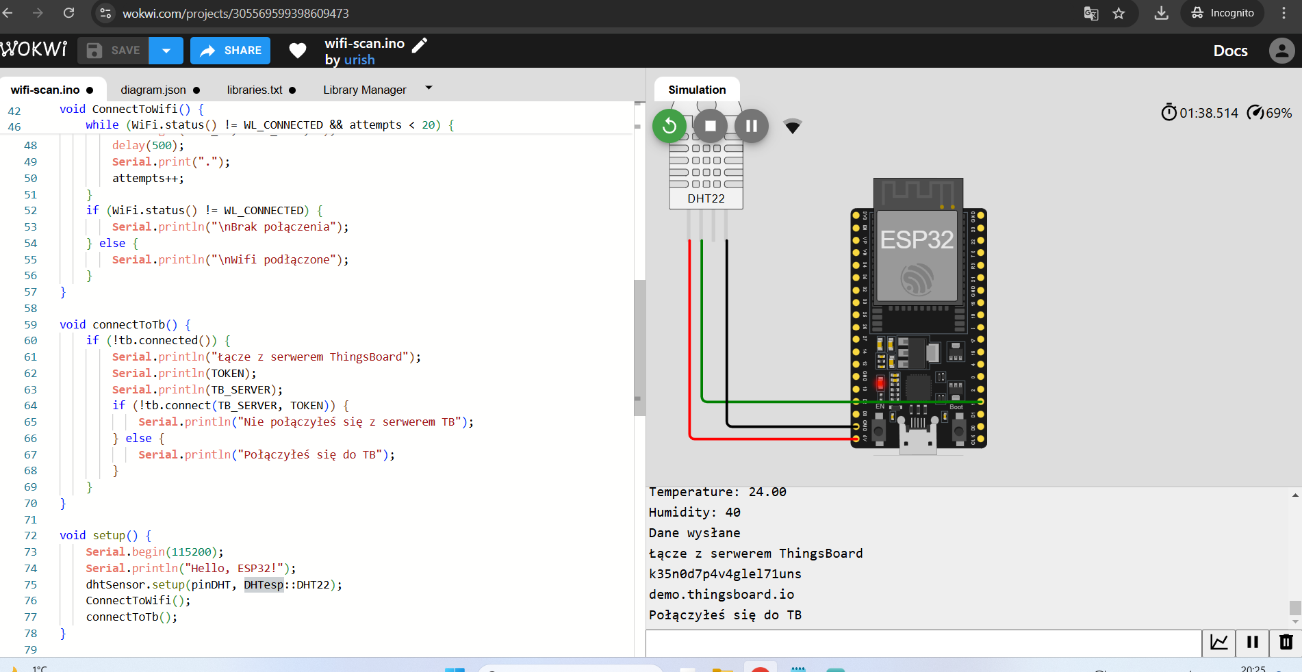The height and width of the screenshot is (672, 1302).
Task: Stop the running simulation
Action: 711,126
